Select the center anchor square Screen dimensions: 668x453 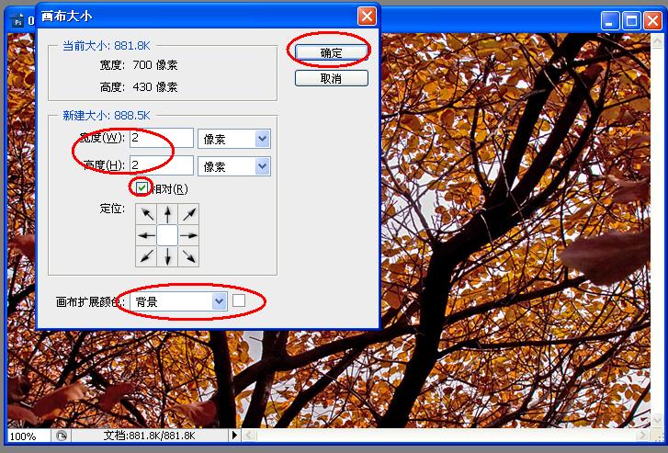167,235
